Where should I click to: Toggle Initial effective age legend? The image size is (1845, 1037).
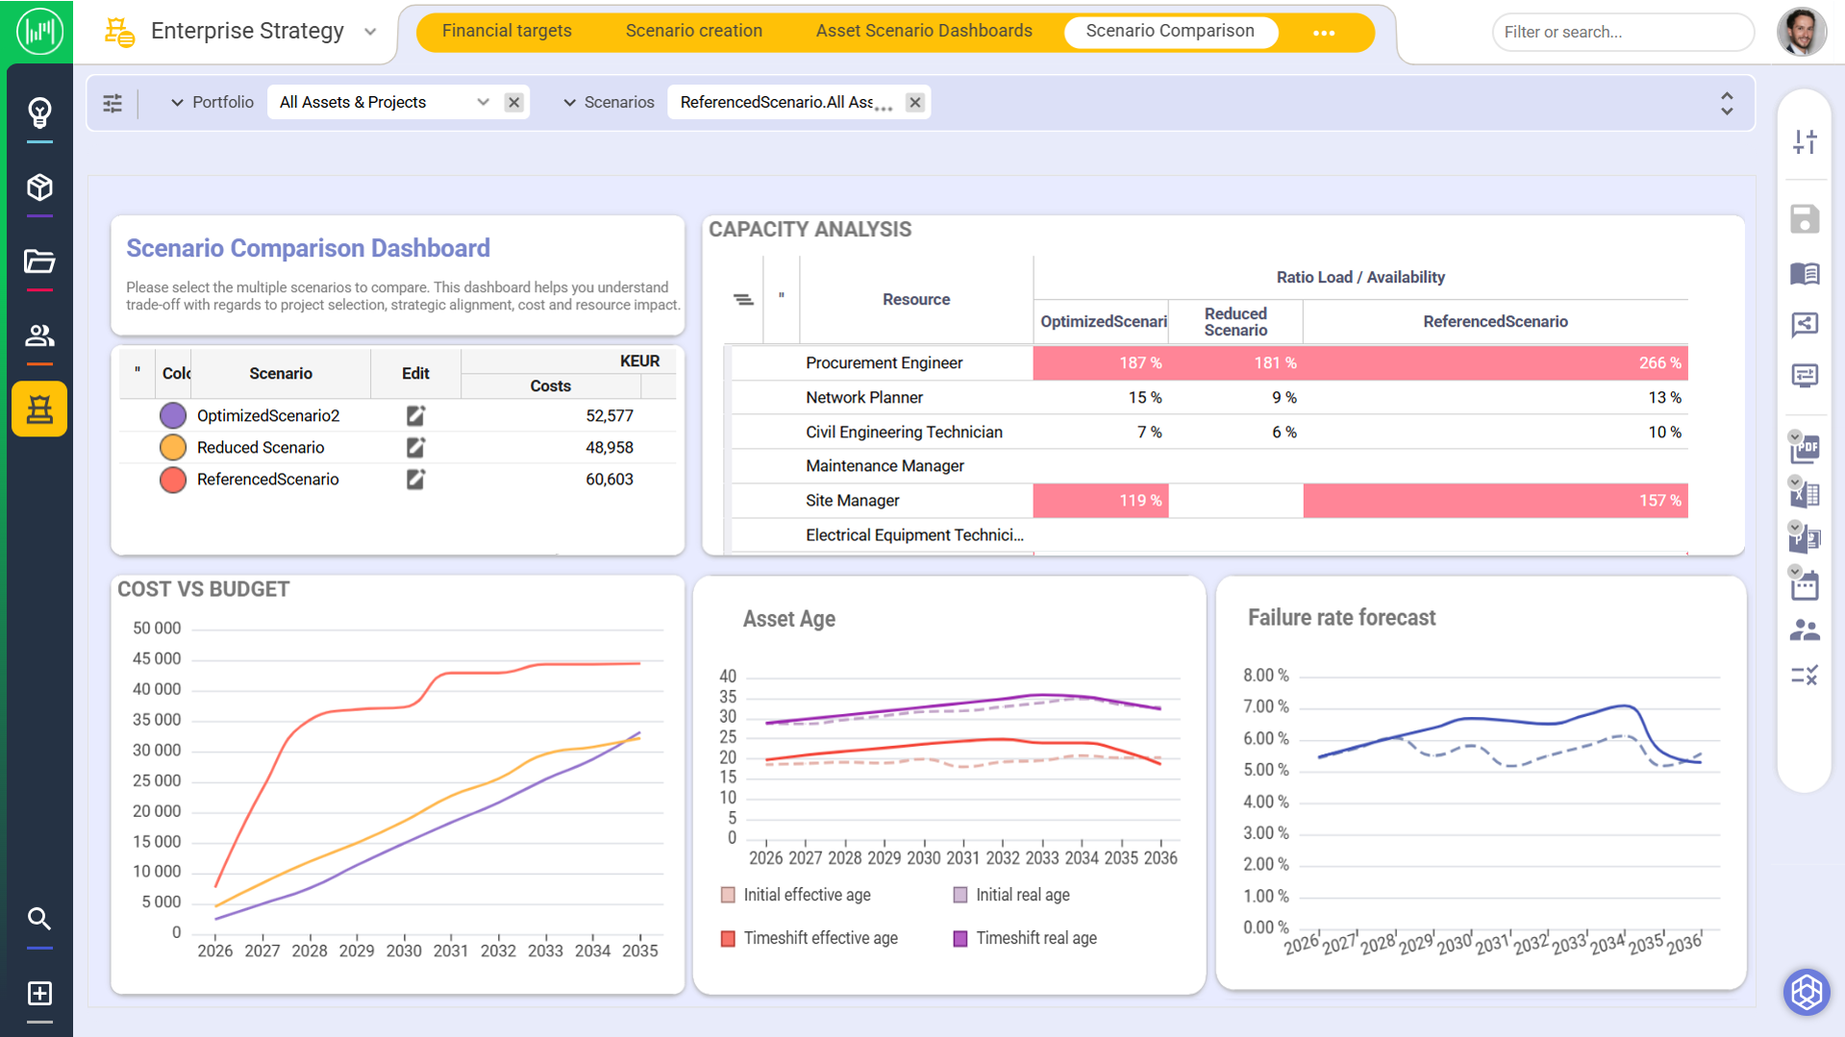(796, 895)
